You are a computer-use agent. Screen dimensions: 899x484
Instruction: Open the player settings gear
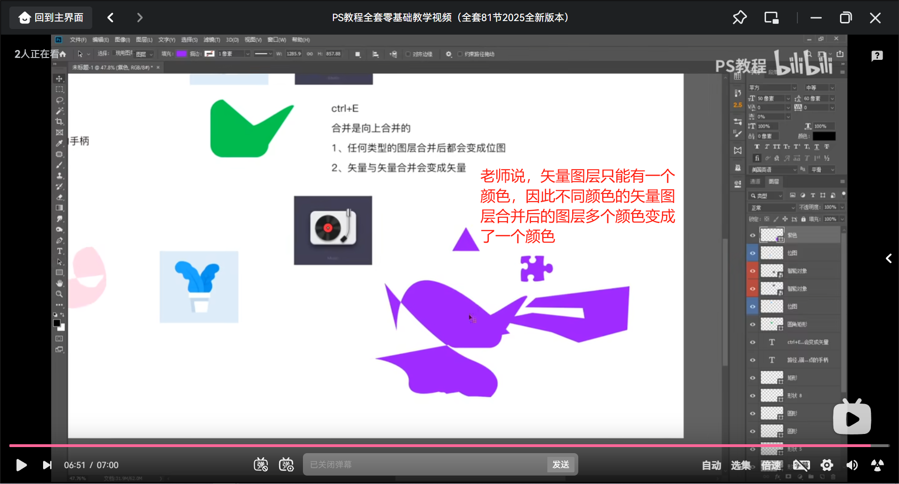827,465
